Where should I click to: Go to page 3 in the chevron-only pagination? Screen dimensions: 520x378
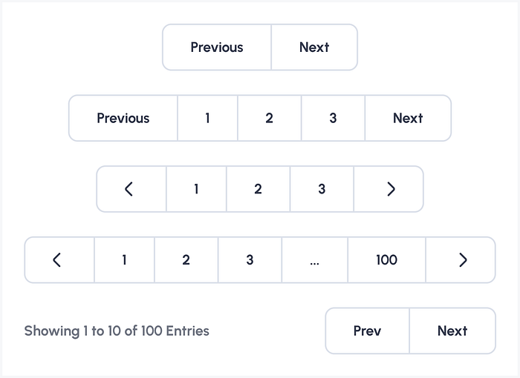(322, 189)
